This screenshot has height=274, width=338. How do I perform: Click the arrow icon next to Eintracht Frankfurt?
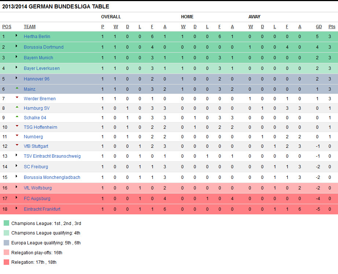pyautogui.click(x=16, y=209)
